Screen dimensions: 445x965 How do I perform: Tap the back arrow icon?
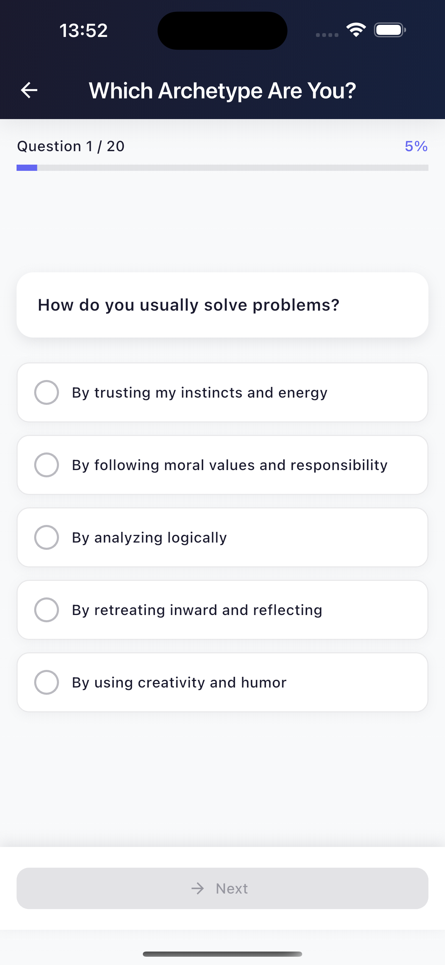(29, 90)
